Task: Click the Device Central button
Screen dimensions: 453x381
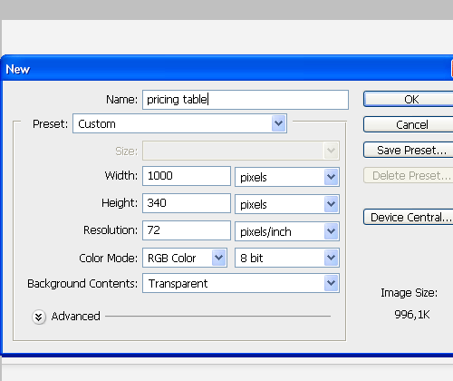Action: [x=409, y=217]
